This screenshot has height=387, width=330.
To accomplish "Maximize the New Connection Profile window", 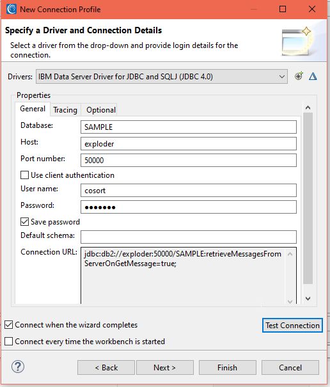I will pyautogui.click(x=283, y=9).
